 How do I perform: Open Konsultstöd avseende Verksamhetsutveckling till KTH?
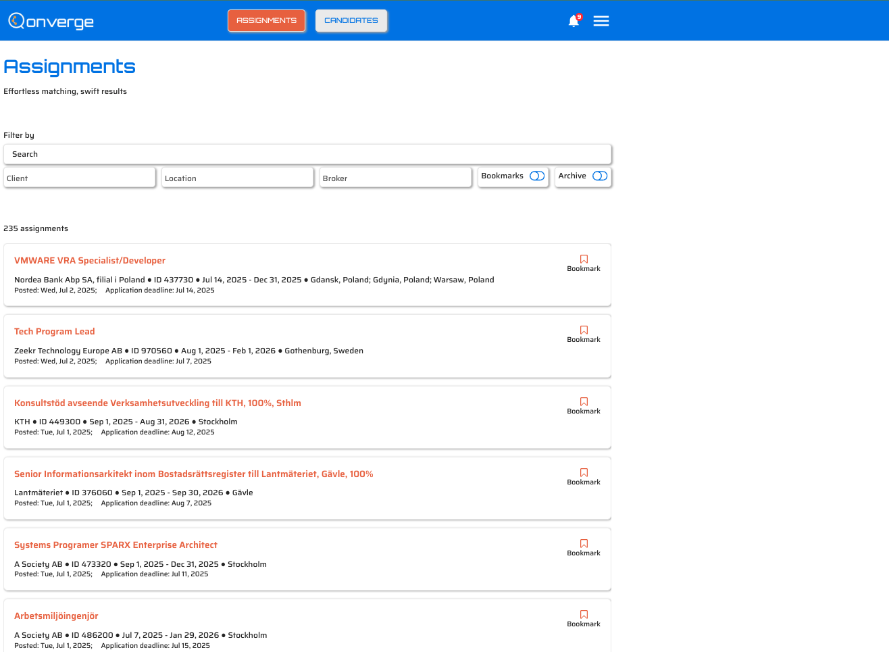157,403
